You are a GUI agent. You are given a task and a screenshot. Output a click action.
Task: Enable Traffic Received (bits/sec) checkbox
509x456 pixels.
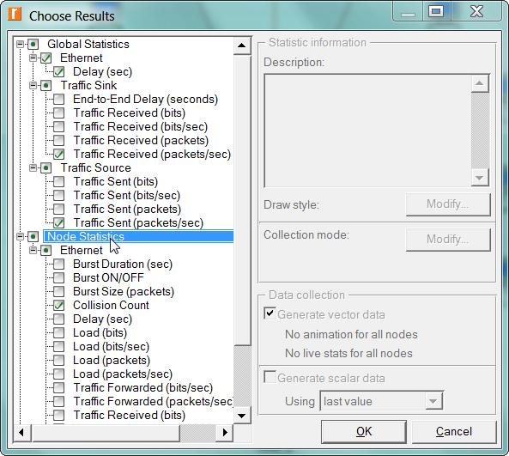coord(58,126)
